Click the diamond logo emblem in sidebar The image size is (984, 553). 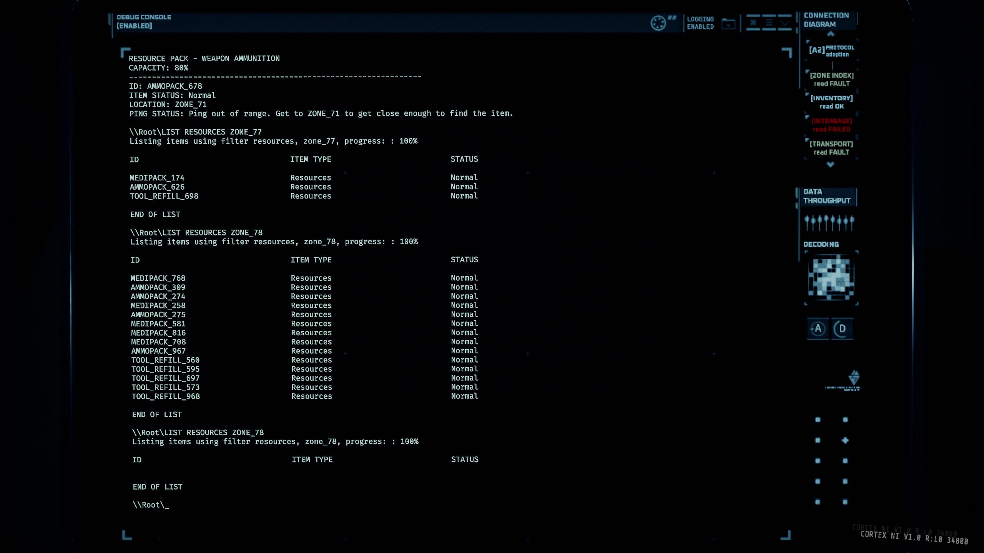point(854,378)
